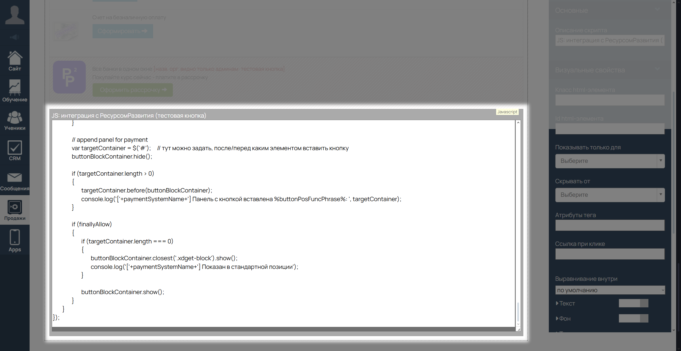Open the notifications megaphone icon
The image size is (681, 351).
point(15,37)
